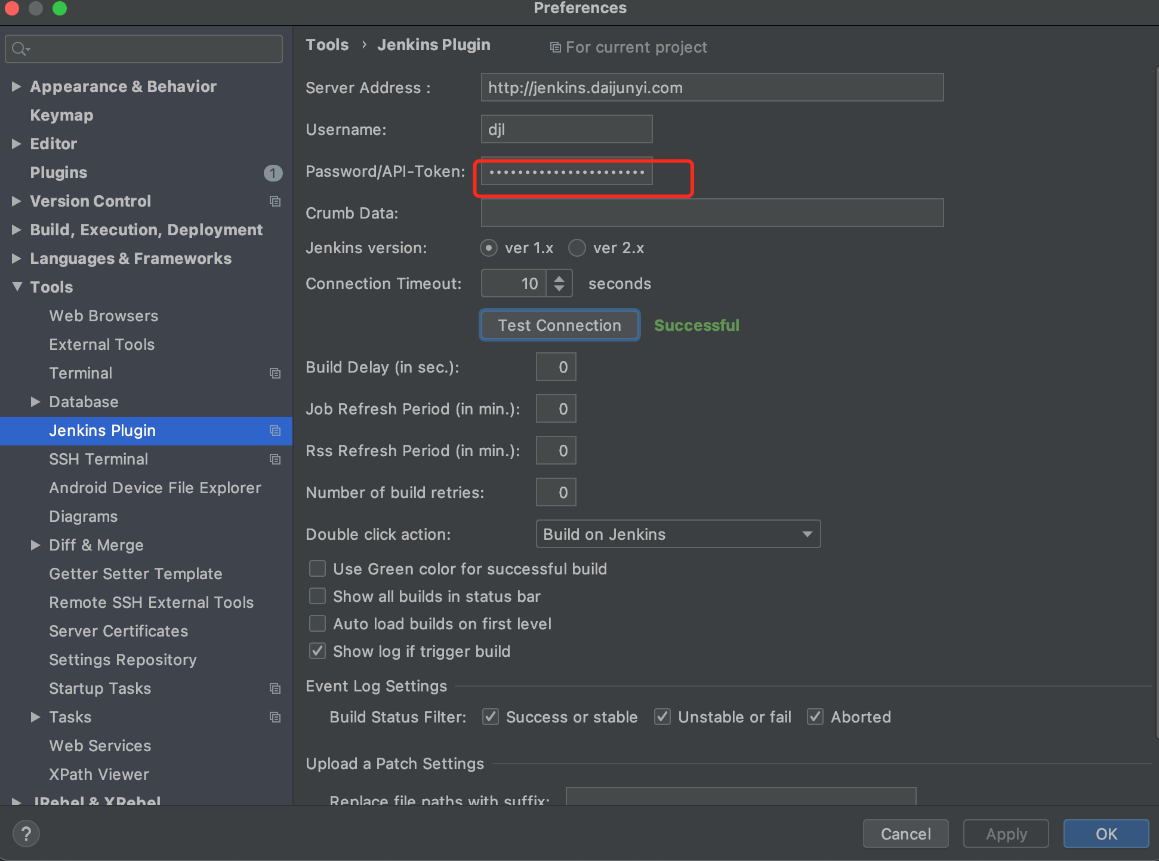Click the project-level icon beside Jenkins Plugin
This screenshot has width=1159, height=861.
(x=275, y=430)
